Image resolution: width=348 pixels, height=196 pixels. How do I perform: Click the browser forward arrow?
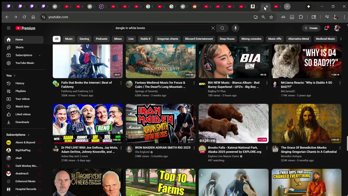(15, 17)
